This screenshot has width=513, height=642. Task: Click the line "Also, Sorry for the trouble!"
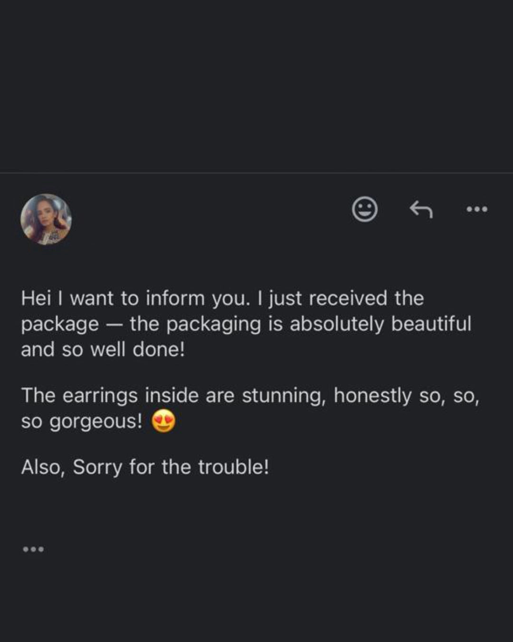point(145,467)
